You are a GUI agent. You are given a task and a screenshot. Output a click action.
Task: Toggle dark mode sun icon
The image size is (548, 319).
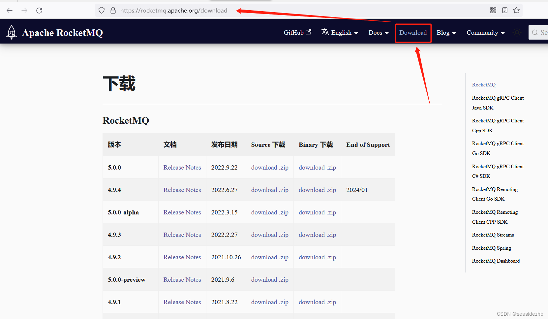pyautogui.click(x=517, y=32)
